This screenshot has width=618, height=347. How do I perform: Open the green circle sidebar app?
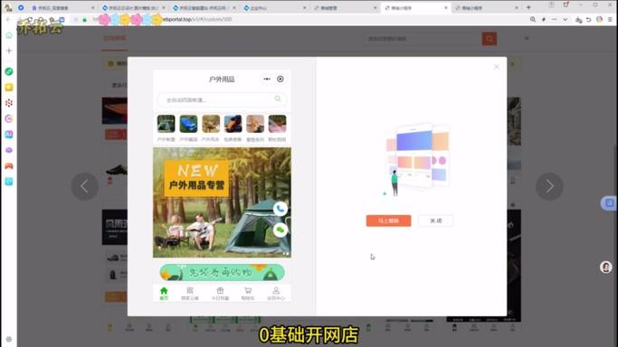[9, 71]
